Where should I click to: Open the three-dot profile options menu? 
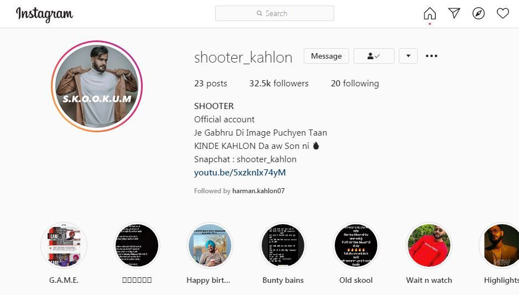[431, 56]
